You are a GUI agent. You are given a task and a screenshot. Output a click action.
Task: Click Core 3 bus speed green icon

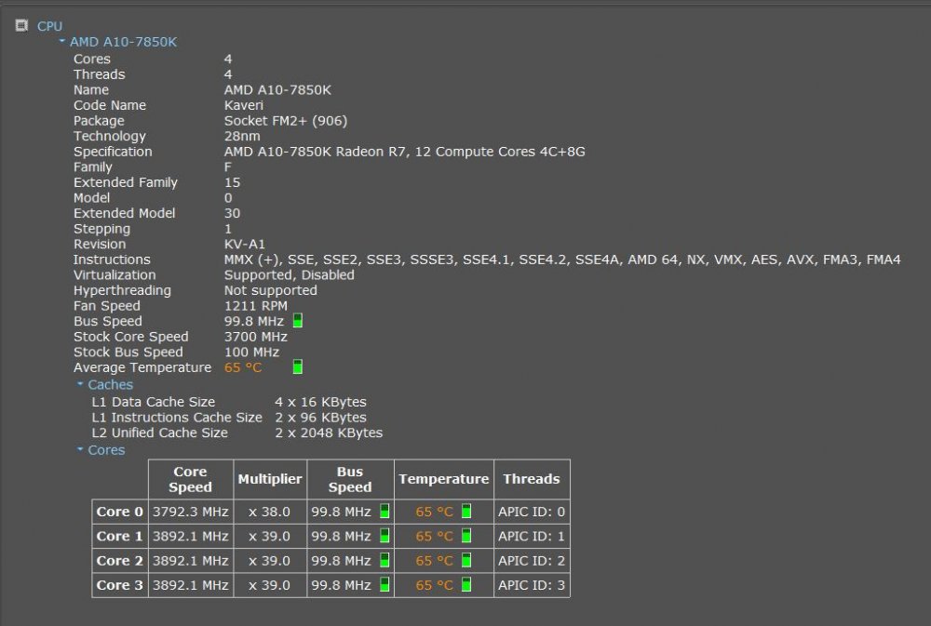point(385,584)
